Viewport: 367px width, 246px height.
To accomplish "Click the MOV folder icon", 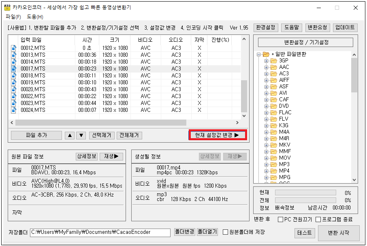I will click(x=273, y=158).
